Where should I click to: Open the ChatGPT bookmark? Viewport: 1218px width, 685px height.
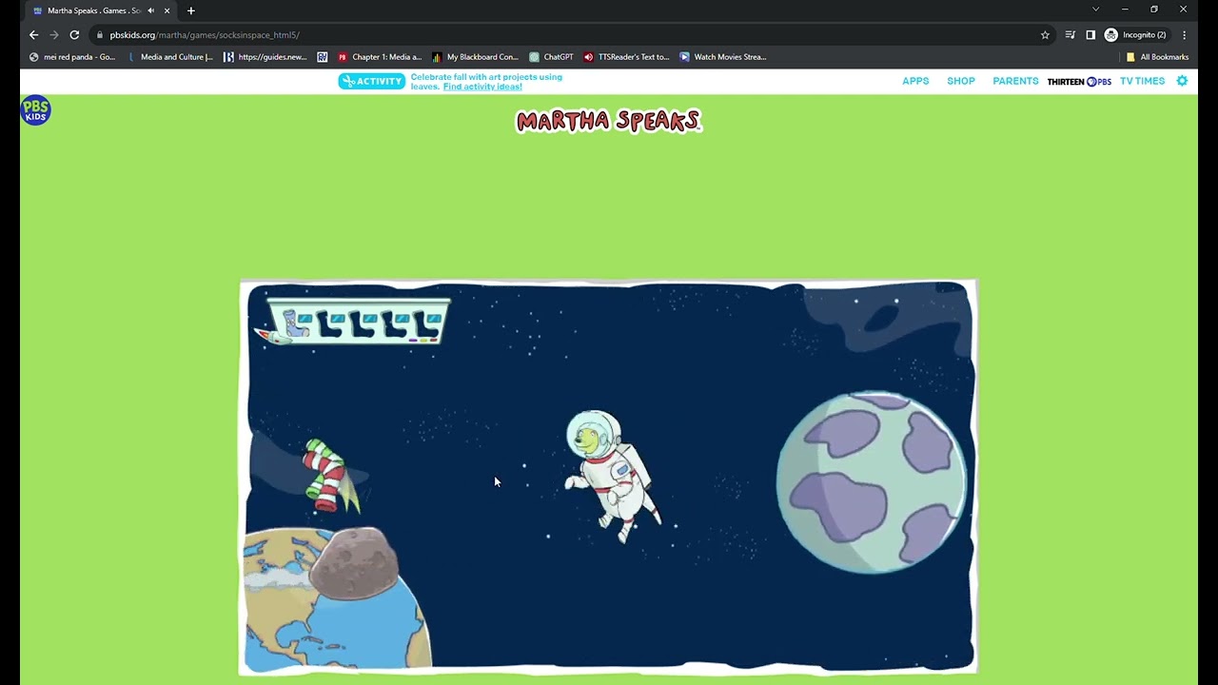(x=551, y=57)
